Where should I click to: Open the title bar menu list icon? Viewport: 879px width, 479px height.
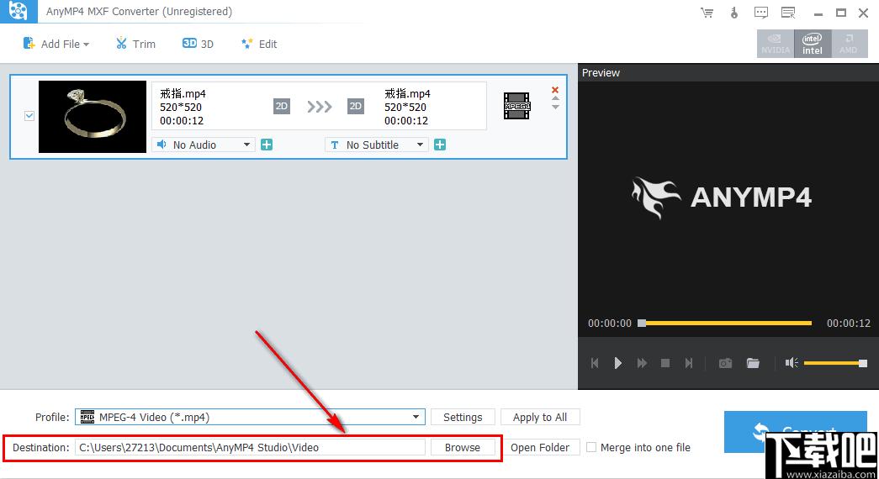tap(788, 13)
